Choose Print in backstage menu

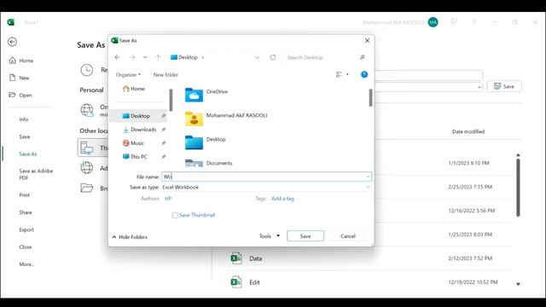pos(25,195)
